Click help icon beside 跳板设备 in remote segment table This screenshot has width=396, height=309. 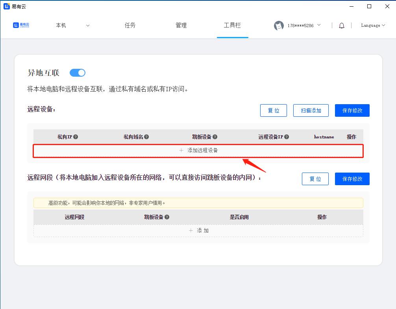point(167,217)
